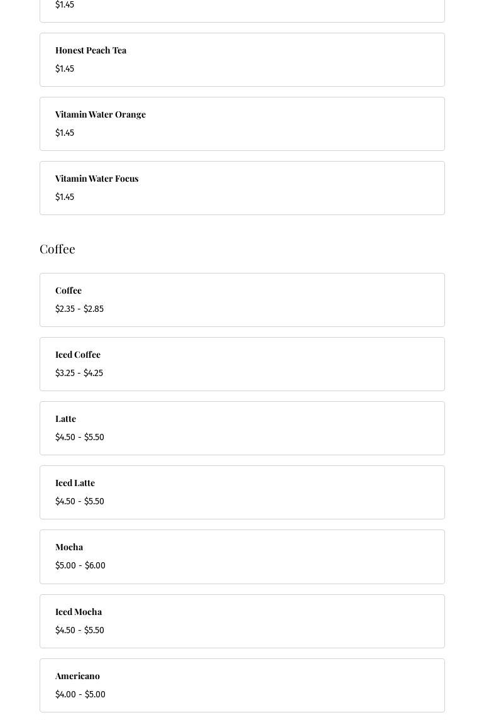
Task: Click the Americano $4.00 - $5.00 price range
Action: click(80, 695)
